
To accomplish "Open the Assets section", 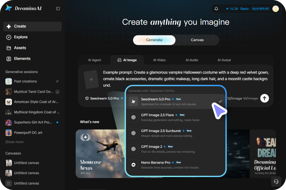I will pos(32,48).
